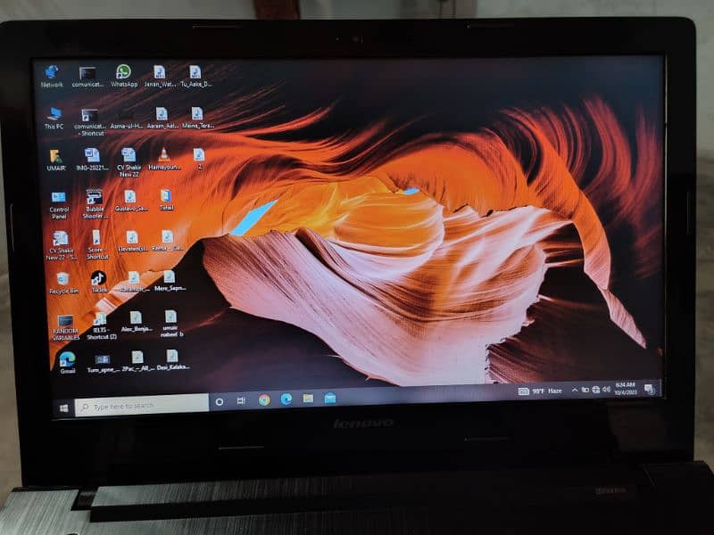This screenshot has height=535, width=714.
Task: Launch Microsoft Edge from the taskbar
Action: click(286, 399)
